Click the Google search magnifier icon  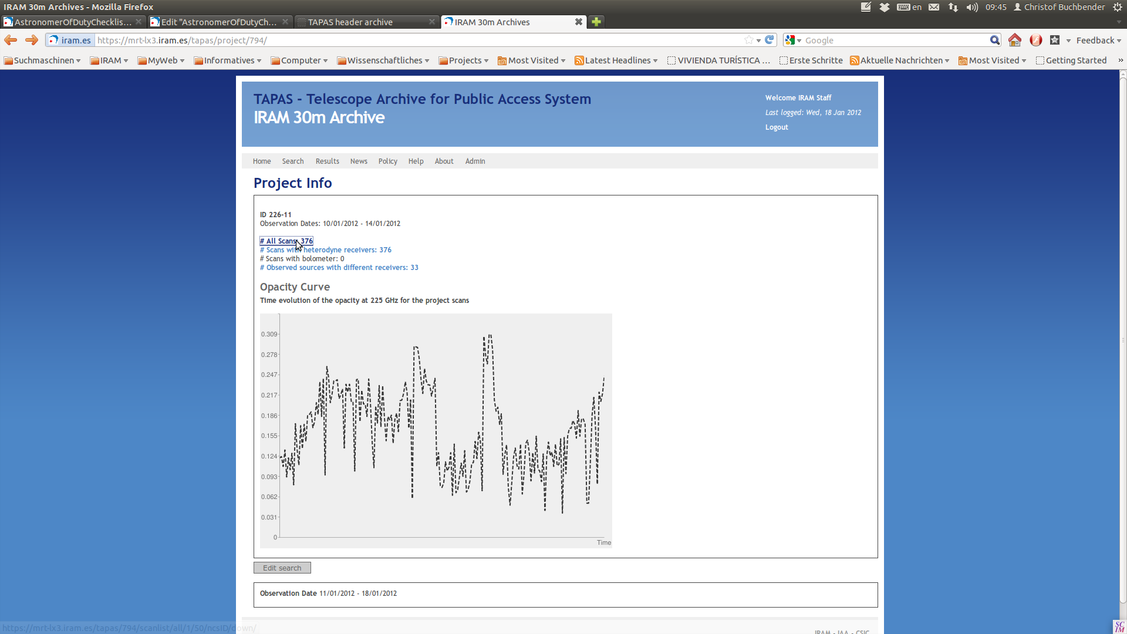(994, 40)
